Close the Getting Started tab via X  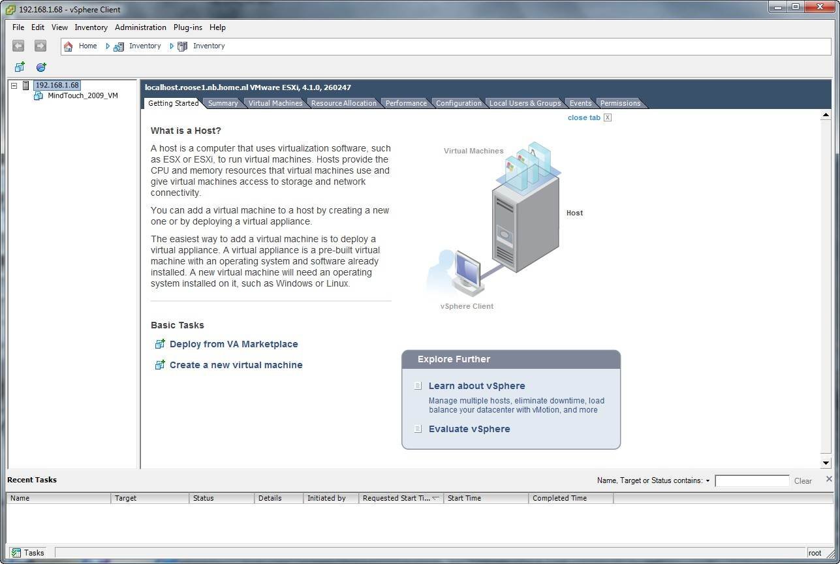point(608,117)
